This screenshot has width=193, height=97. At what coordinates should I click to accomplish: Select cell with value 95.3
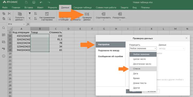(56, 40)
